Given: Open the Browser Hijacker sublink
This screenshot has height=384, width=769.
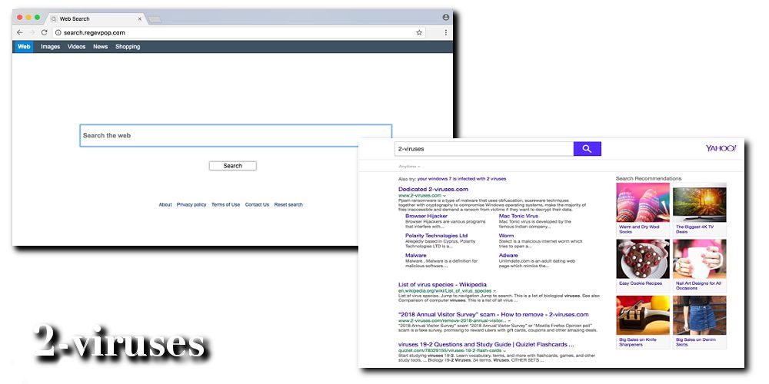Looking at the screenshot, I should 426,216.
